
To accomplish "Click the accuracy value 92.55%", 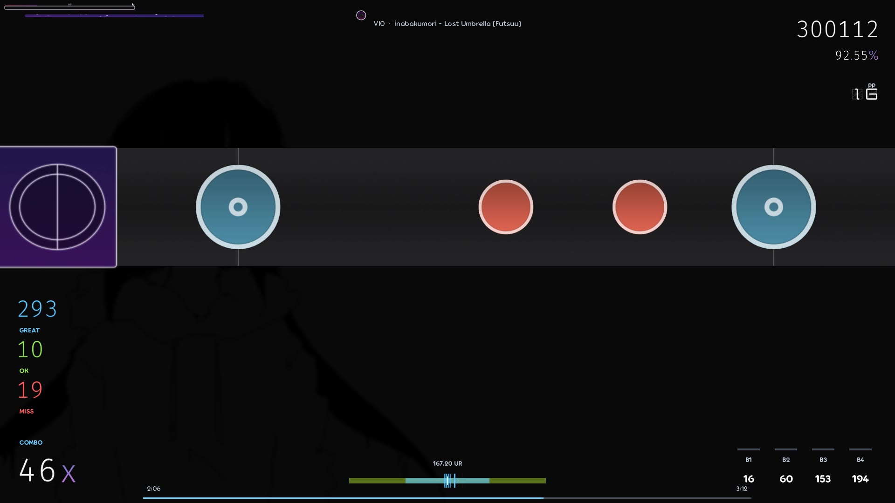I will (x=857, y=55).
